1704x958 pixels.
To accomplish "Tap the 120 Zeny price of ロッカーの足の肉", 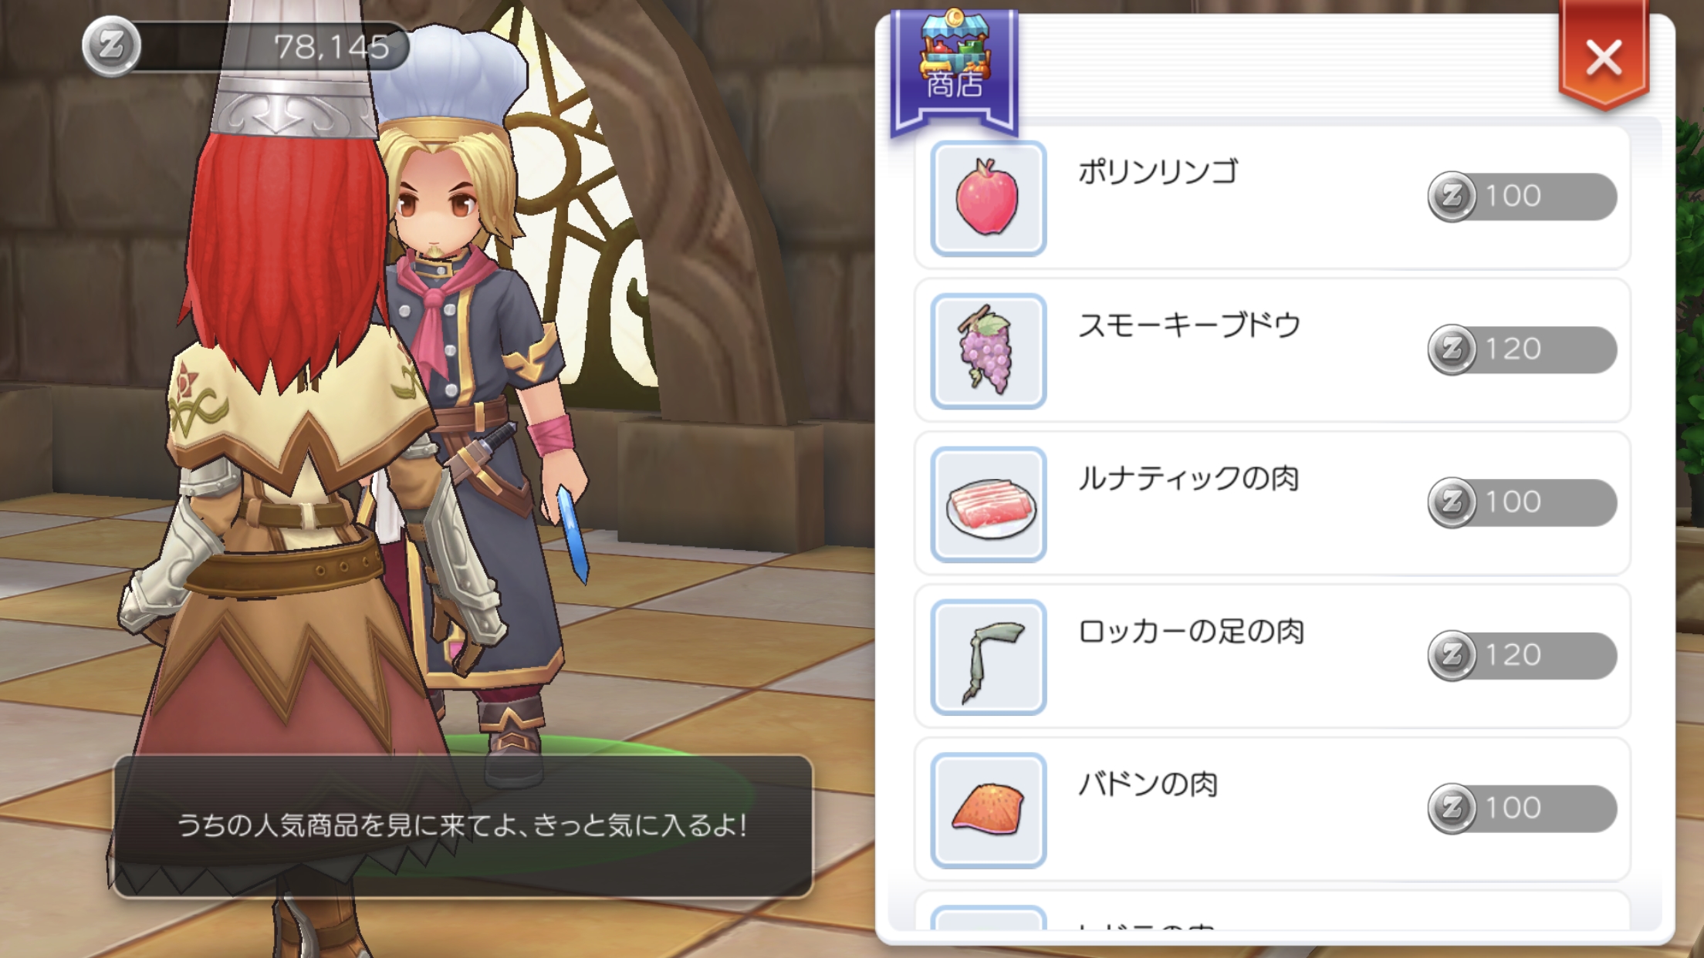I will click(1522, 655).
